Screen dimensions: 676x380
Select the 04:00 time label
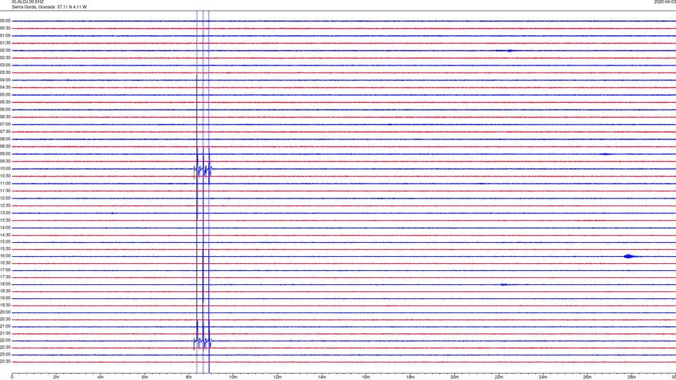[x=5, y=80]
